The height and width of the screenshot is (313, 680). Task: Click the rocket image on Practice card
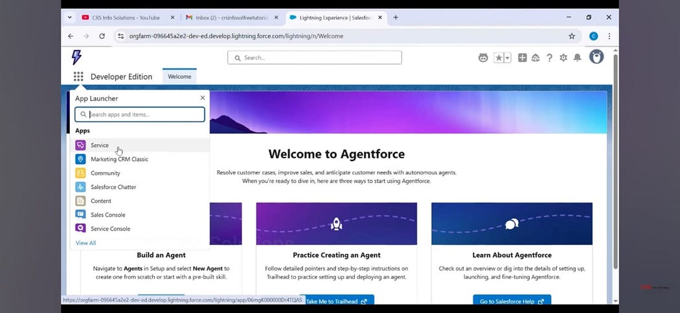point(336,224)
